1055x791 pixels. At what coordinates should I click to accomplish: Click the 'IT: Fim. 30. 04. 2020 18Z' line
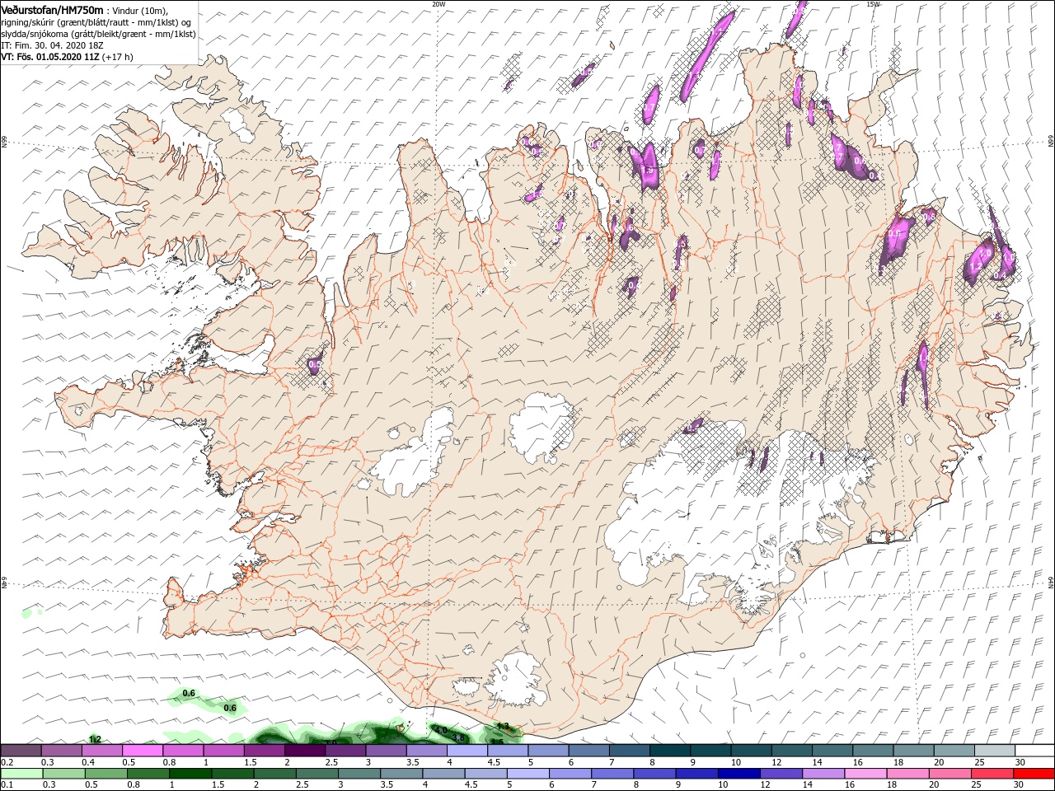pyautogui.click(x=52, y=45)
